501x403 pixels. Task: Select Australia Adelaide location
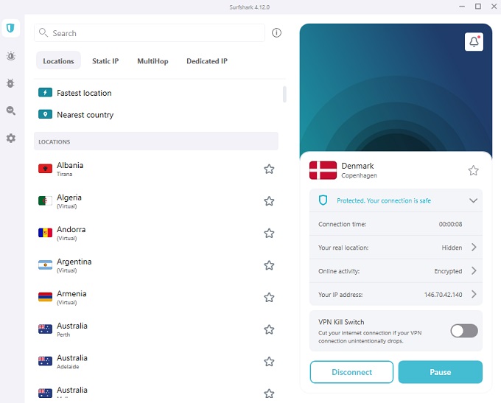tap(156, 362)
